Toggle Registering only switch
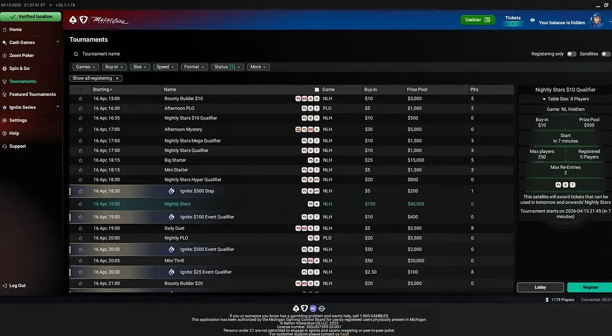612x336 pixels. 571,54
